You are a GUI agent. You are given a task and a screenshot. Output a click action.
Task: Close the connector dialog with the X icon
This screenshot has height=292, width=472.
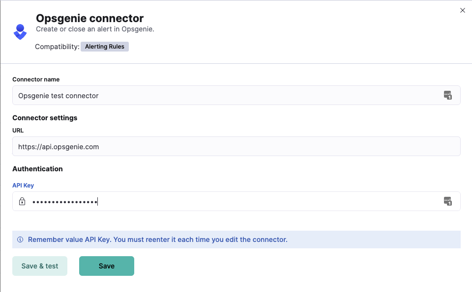462,10
